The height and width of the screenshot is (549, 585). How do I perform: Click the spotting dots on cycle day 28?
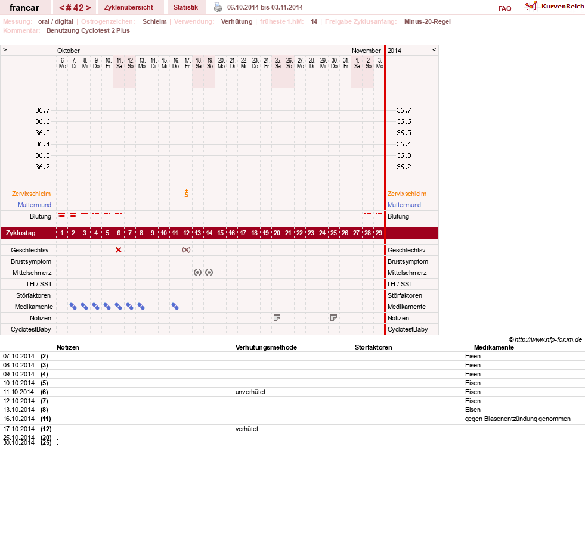coord(367,213)
